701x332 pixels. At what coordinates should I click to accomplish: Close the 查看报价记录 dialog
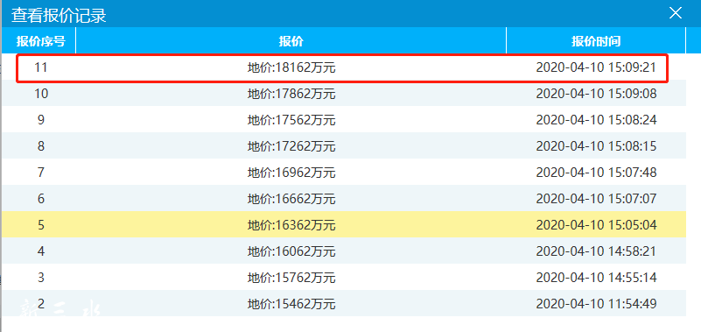coord(675,13)
